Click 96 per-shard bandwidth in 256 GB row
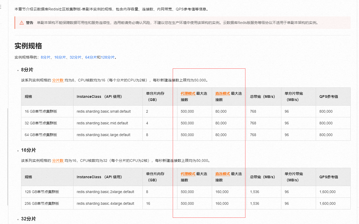This screenshot has width=359, height=224. [x=287, y=203]
